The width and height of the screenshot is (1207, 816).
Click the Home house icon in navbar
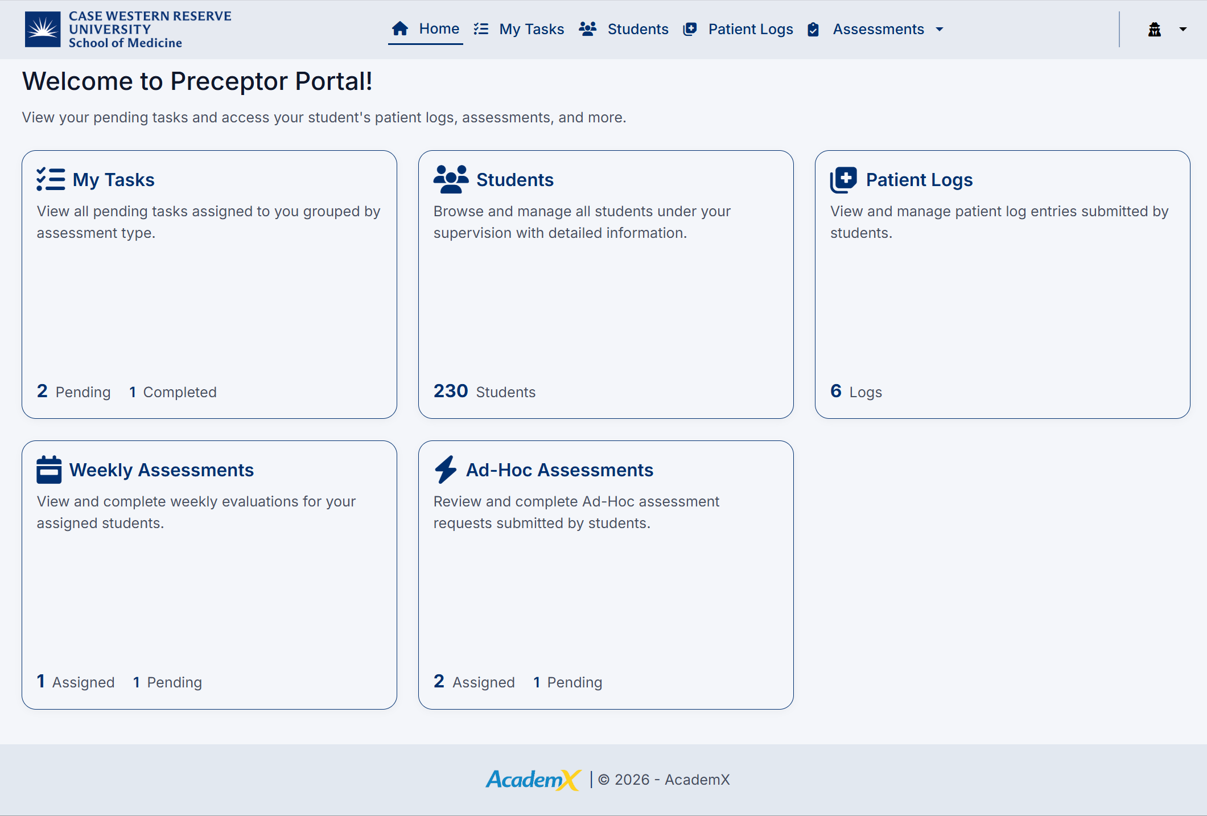tap(400, 28)
